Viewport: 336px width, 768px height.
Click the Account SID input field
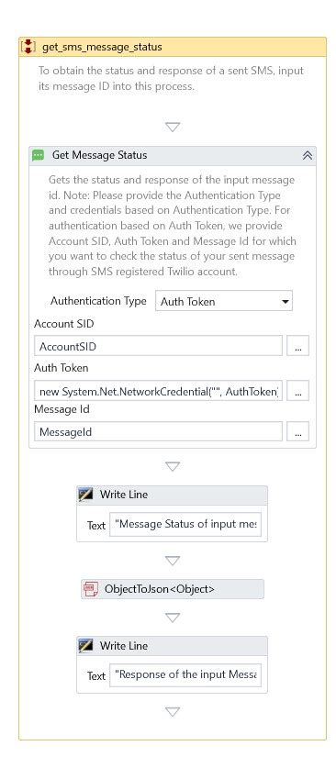[158, 346]
